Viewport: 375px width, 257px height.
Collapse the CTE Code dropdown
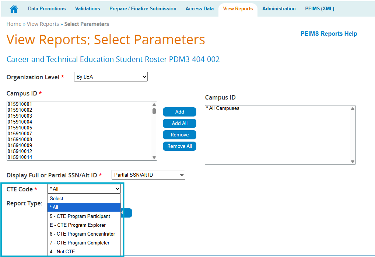pyautogui.click(x=84, y=189)
